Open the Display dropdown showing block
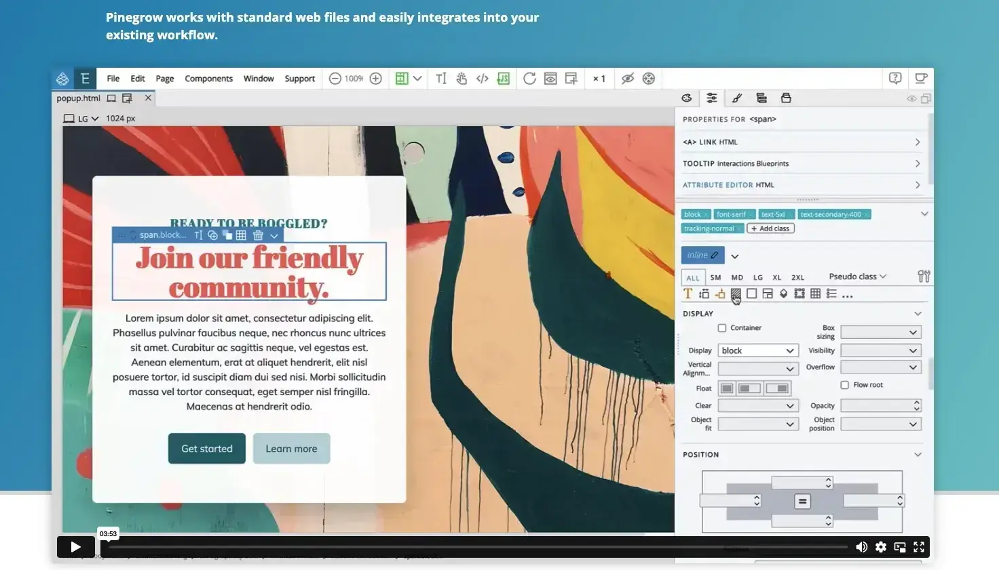This screenshot has width=999, height=570. coord(758,350)
